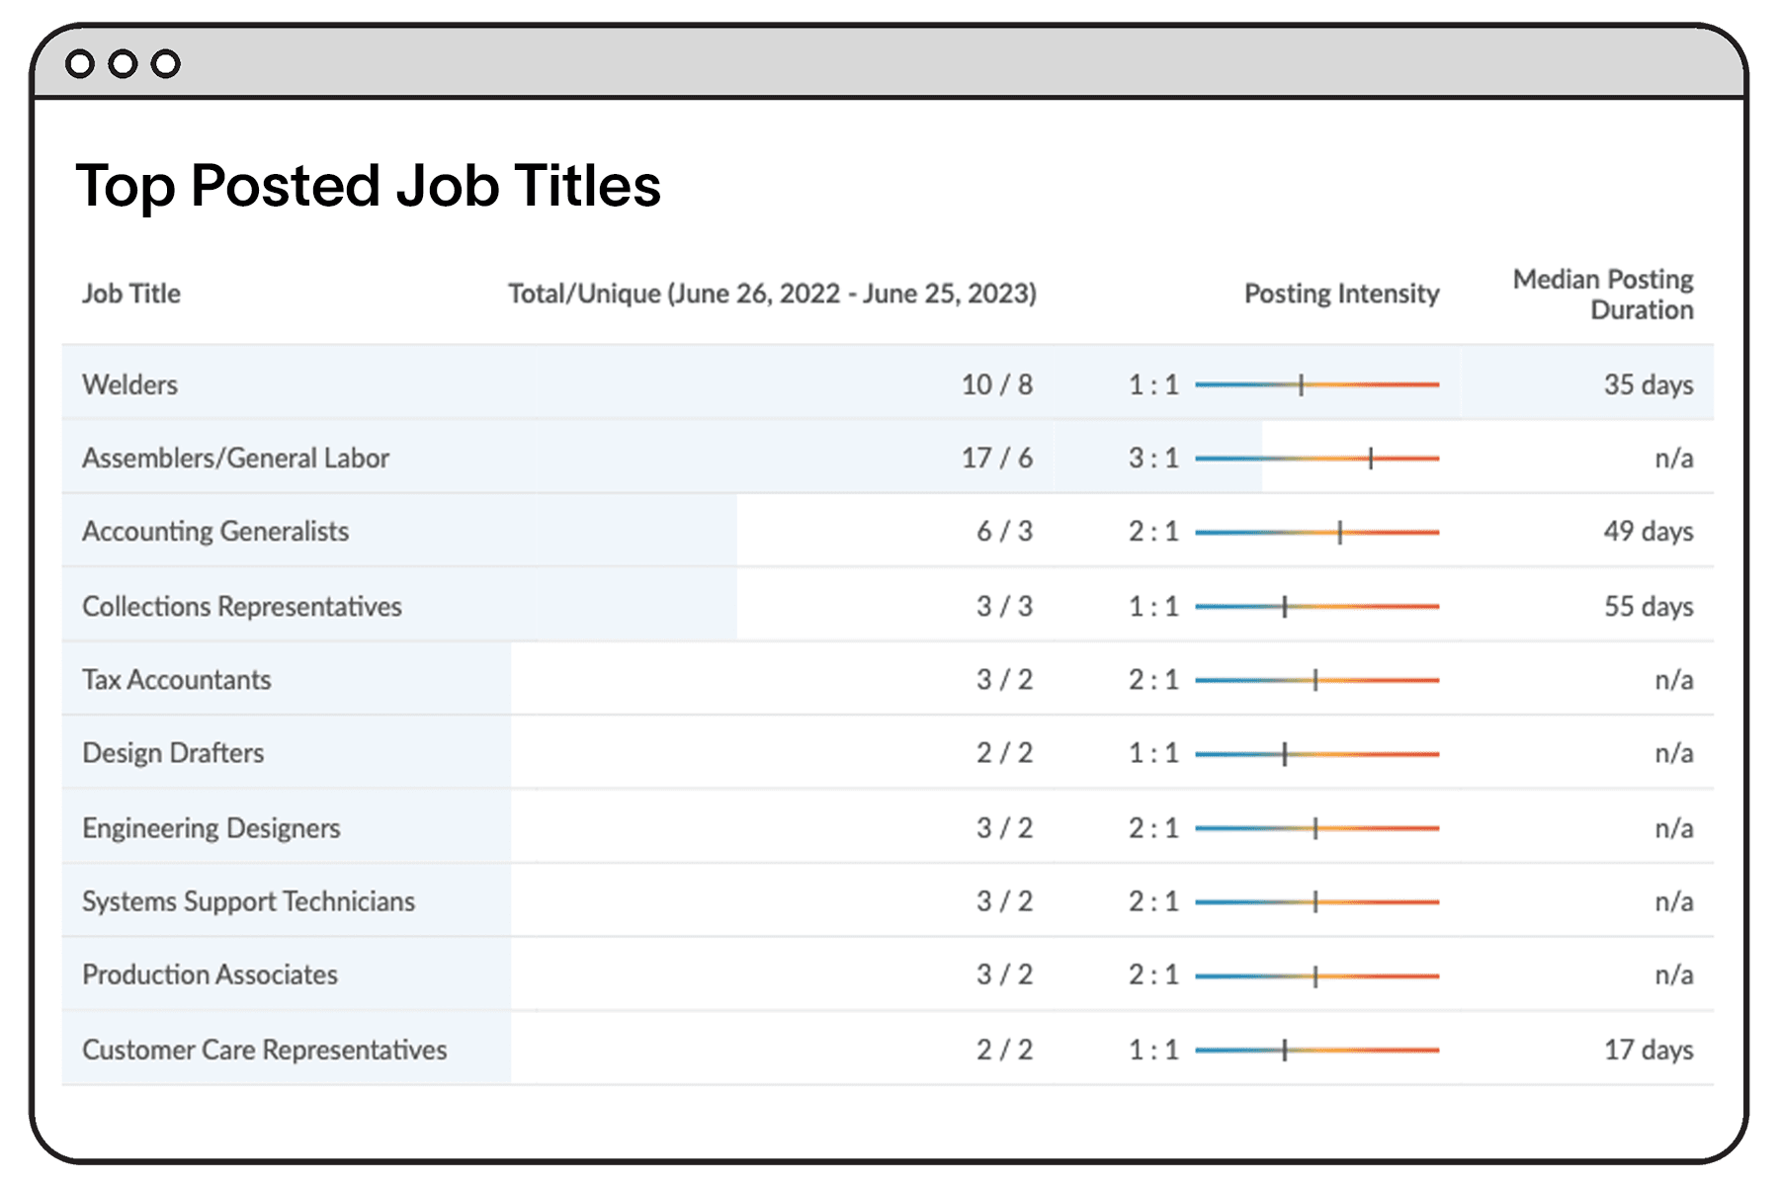Select the Accounting Generalists job title

point(215,532)
